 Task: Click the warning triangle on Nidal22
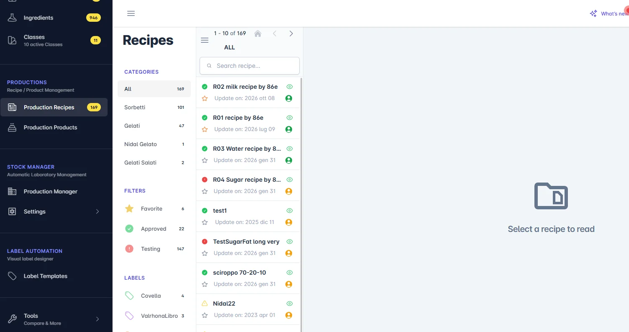(x=205, y=304)
